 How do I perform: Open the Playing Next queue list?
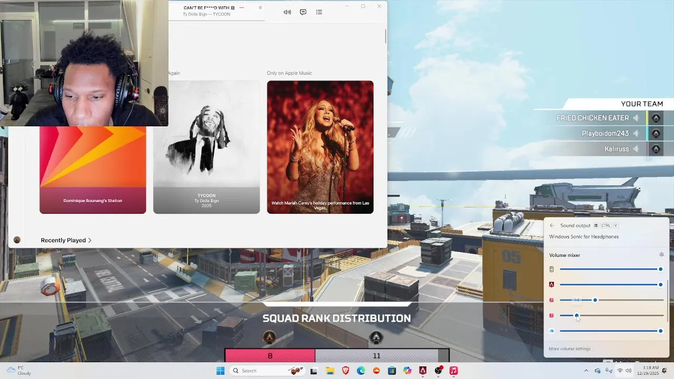coord(319,12)
